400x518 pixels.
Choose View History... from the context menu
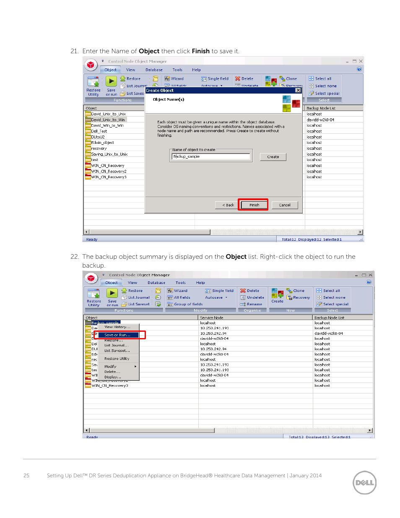pyautogui.click(x=117, y=327)
